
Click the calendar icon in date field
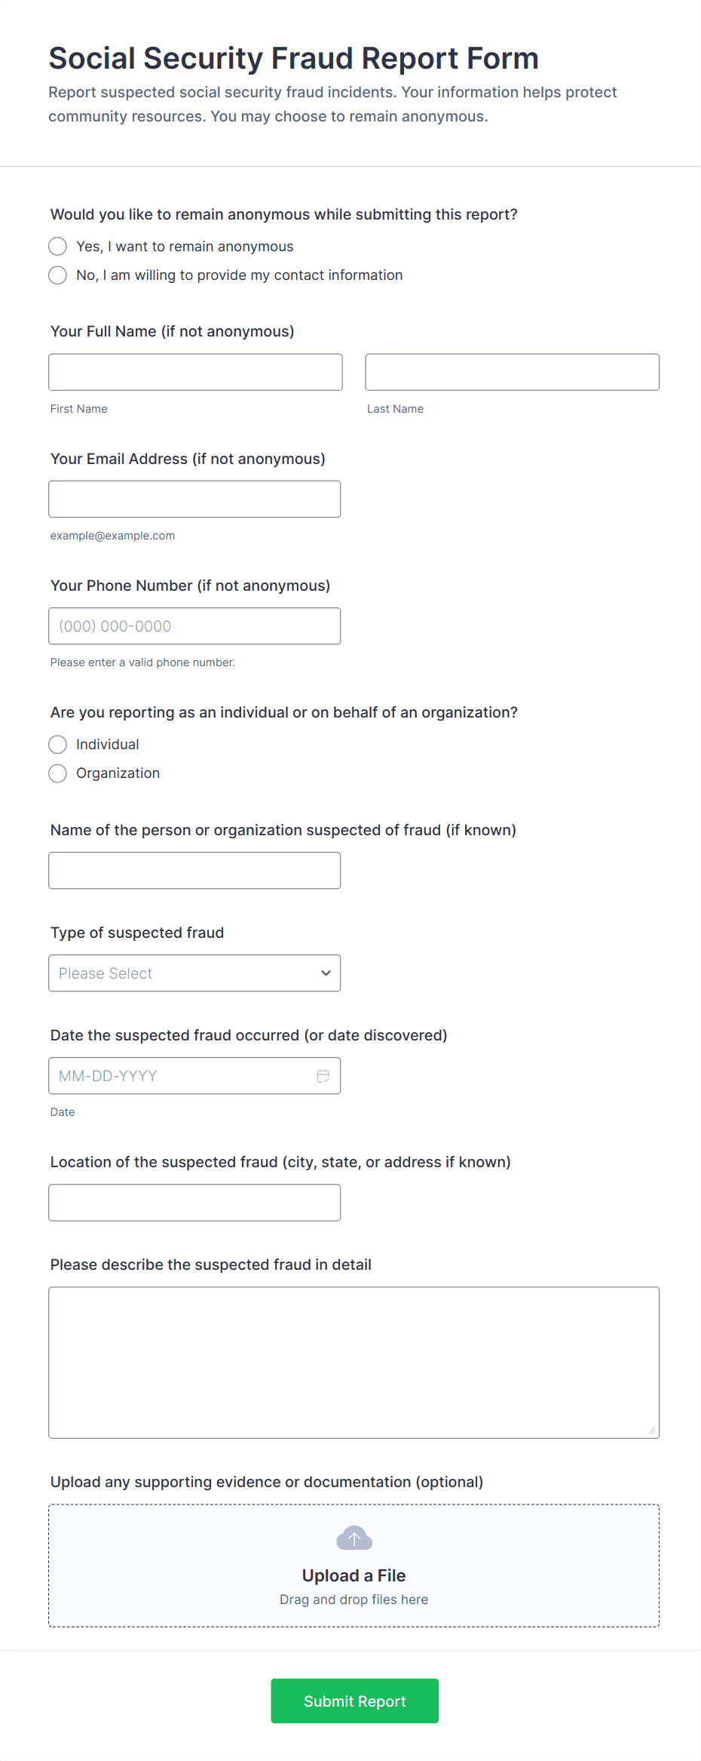(323, 1076)
